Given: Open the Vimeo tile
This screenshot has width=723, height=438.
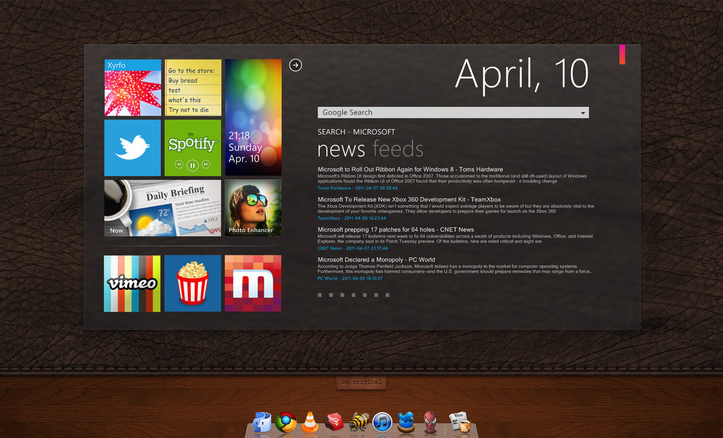Looking at the screenshot, I should (x=132, y=284).
